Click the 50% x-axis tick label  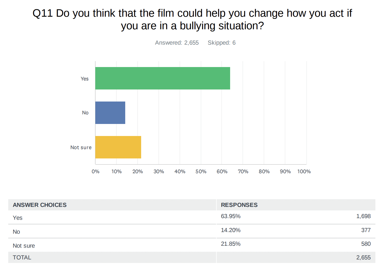[x=201, y=172]
